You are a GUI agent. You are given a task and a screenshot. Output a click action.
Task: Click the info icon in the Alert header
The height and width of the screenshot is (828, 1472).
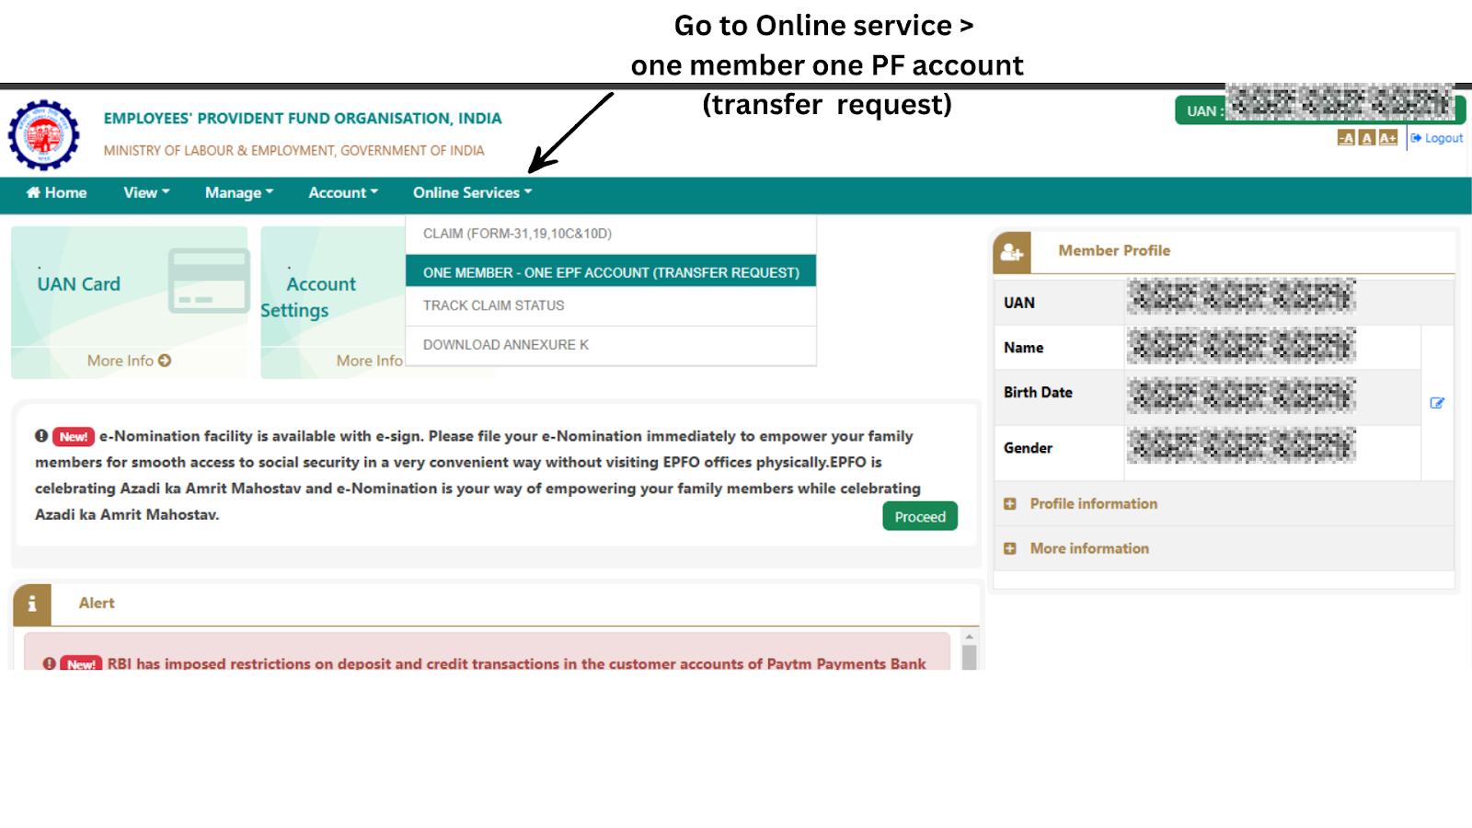click(32, 604)
